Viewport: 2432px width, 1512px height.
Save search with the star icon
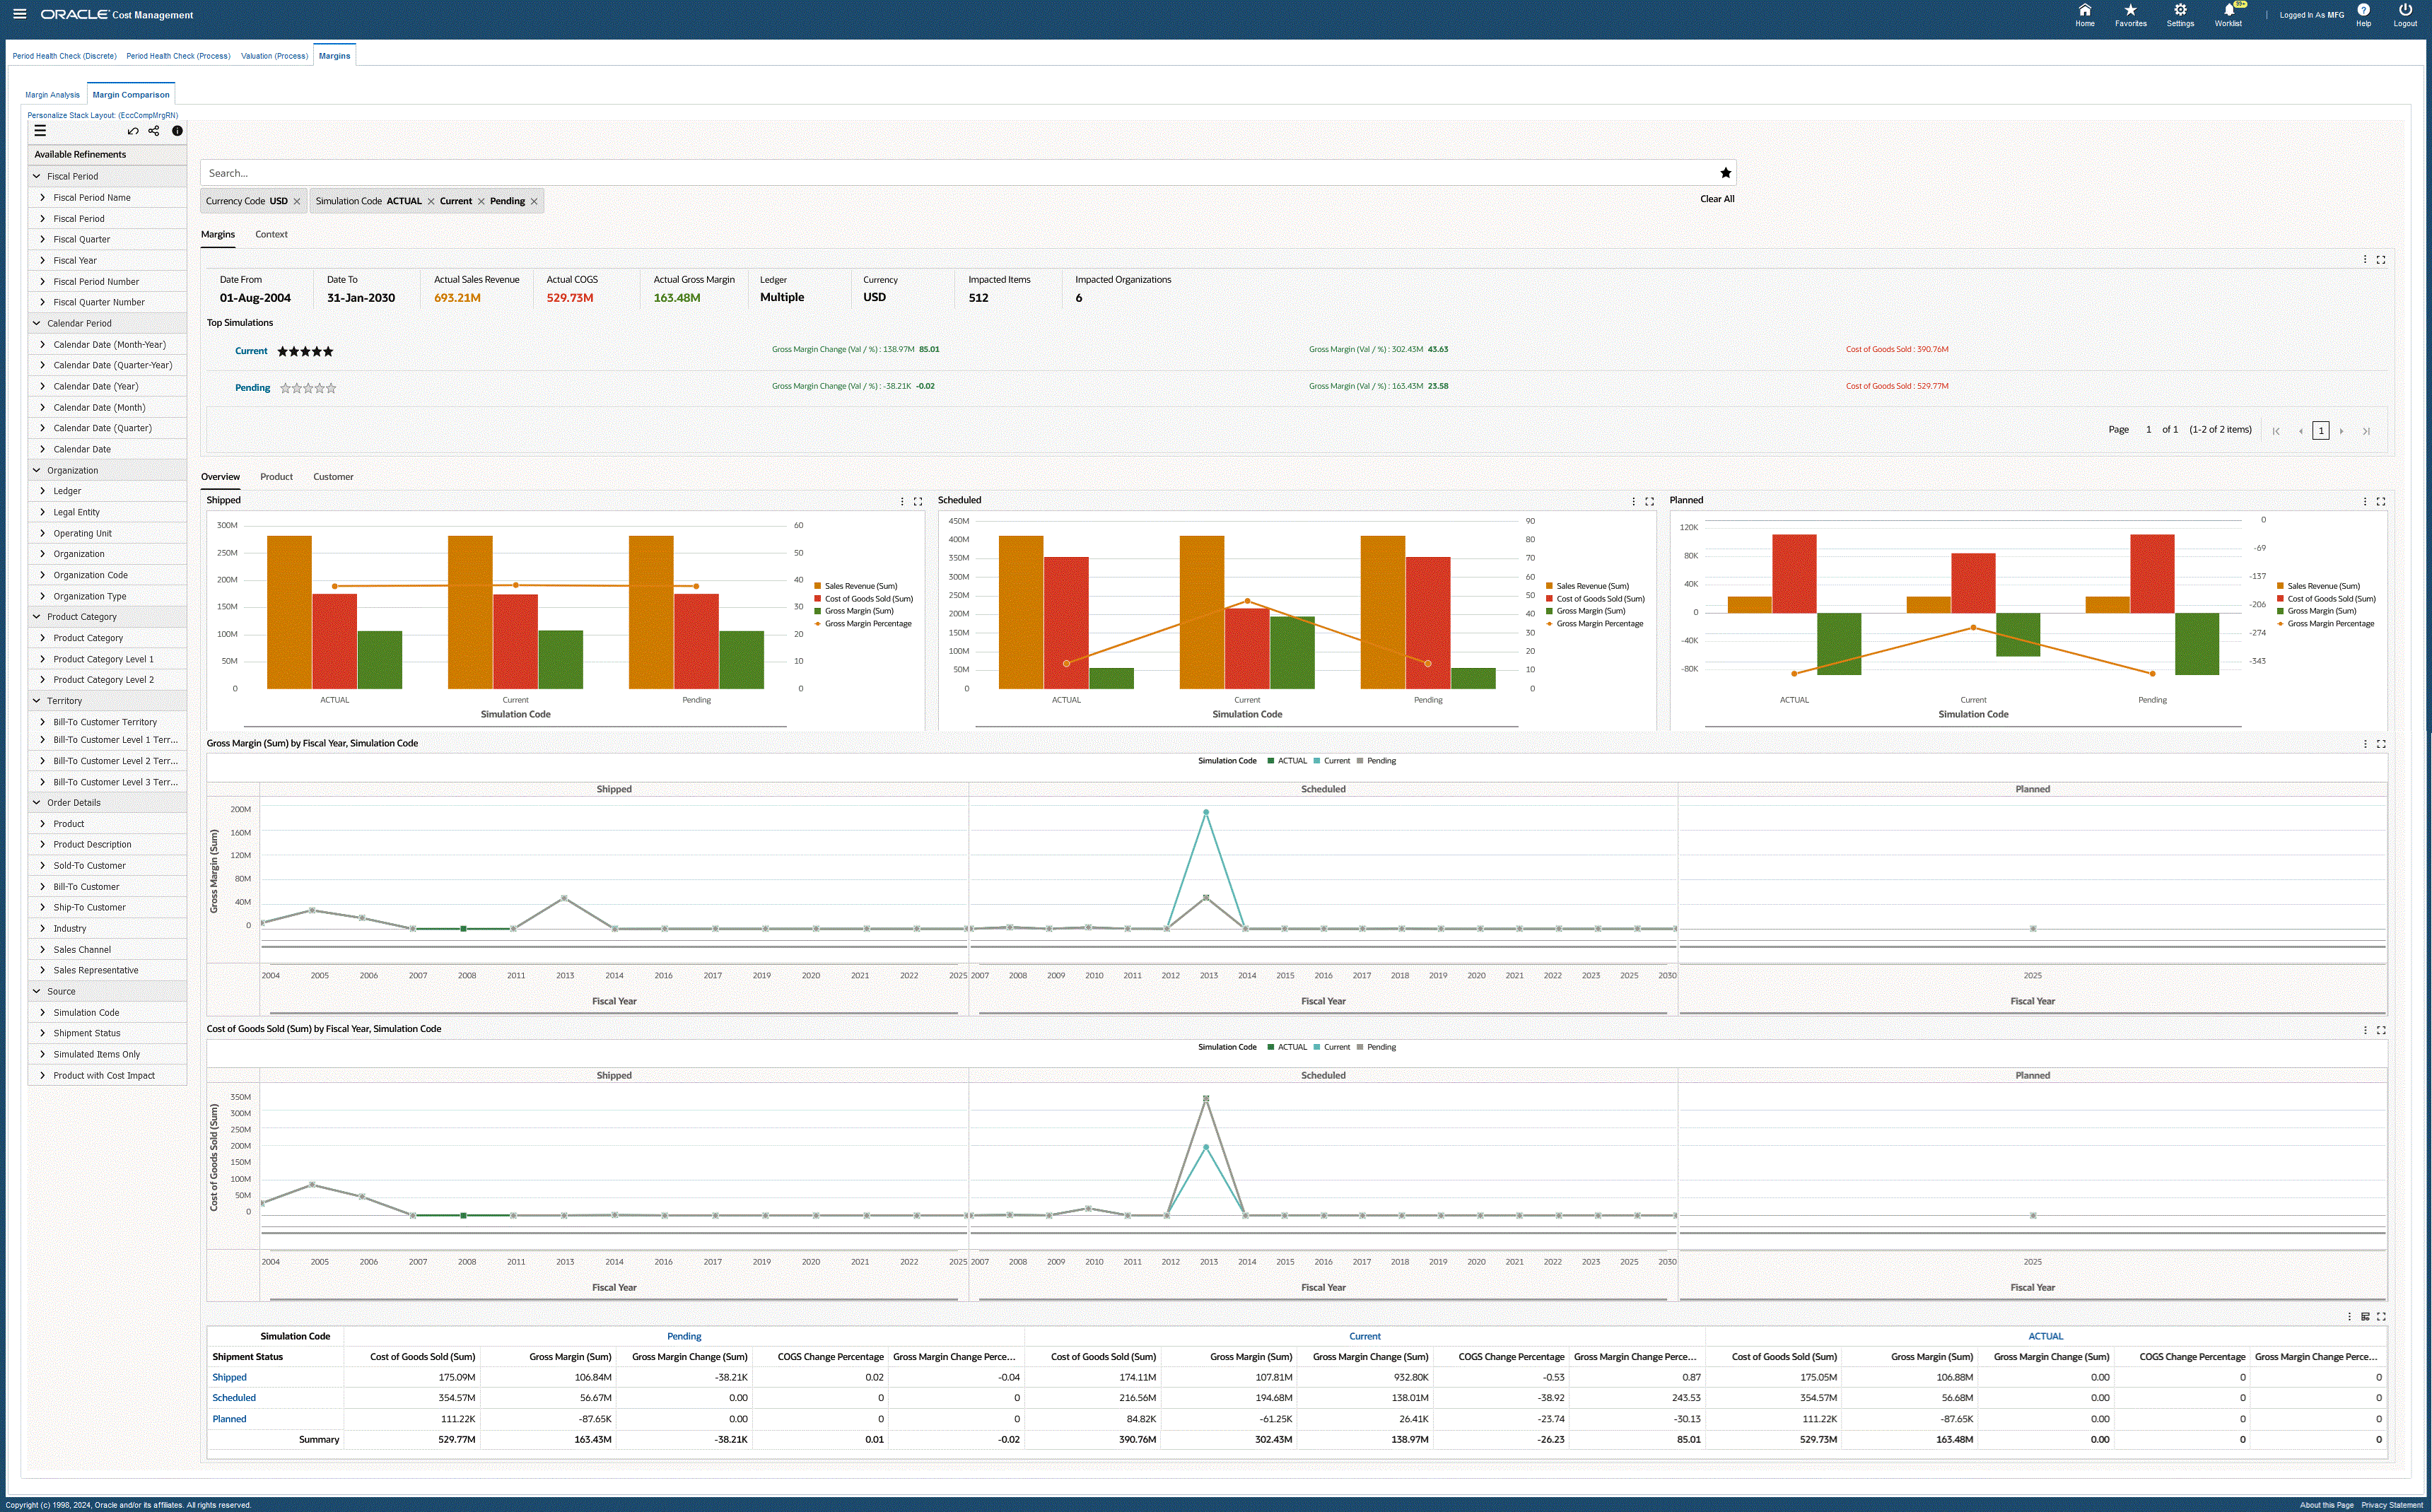1725,173
